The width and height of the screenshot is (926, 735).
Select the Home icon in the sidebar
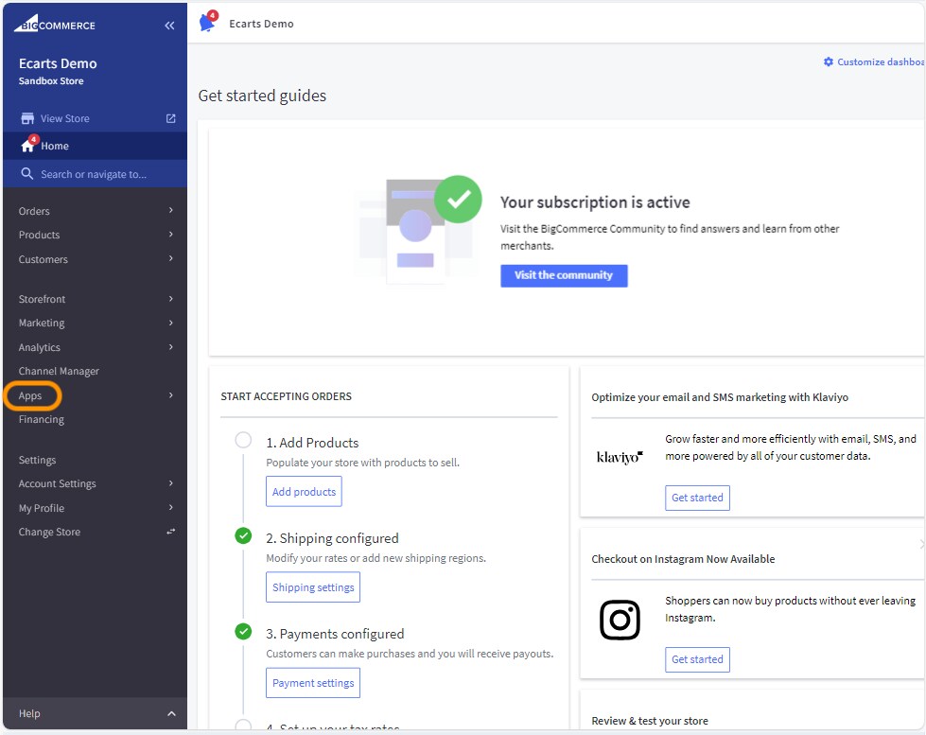click(x=28, y=146)
